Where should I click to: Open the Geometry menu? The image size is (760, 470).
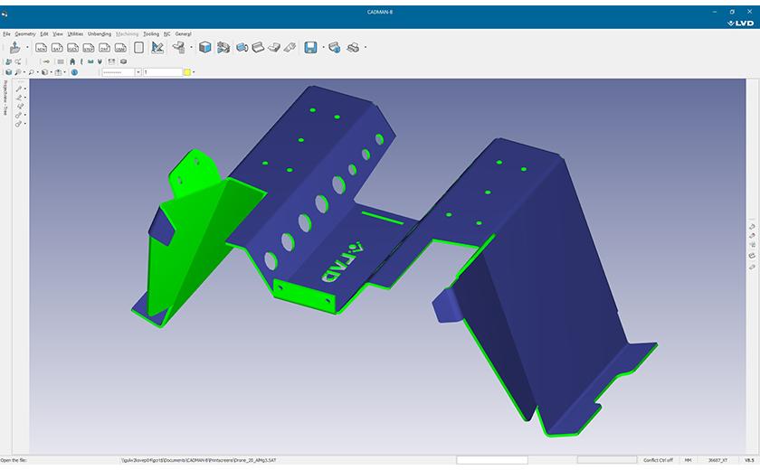click(25, 33)
